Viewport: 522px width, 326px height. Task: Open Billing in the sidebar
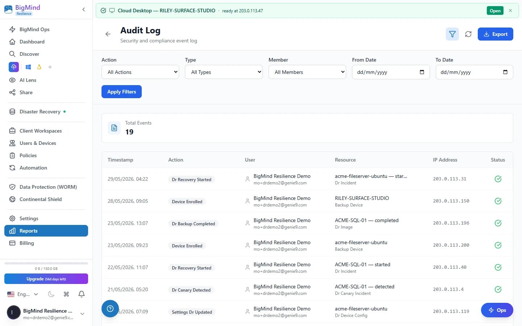[46, 243]
